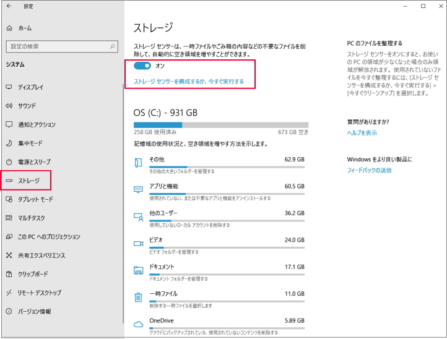Image resolution: width=447 pixels, height=339 pixels.
Task: Click the Display monitor icon
Action: pyautogui.click(x=9, y=87)
